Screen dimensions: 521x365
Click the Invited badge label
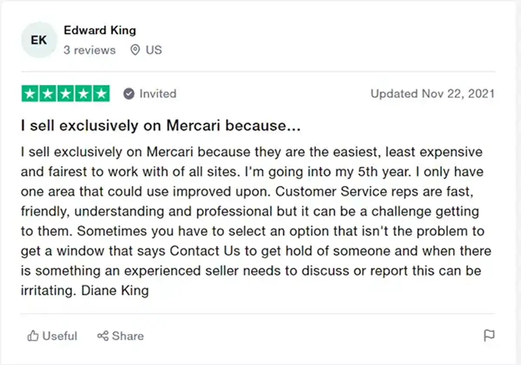coord(158,93)
